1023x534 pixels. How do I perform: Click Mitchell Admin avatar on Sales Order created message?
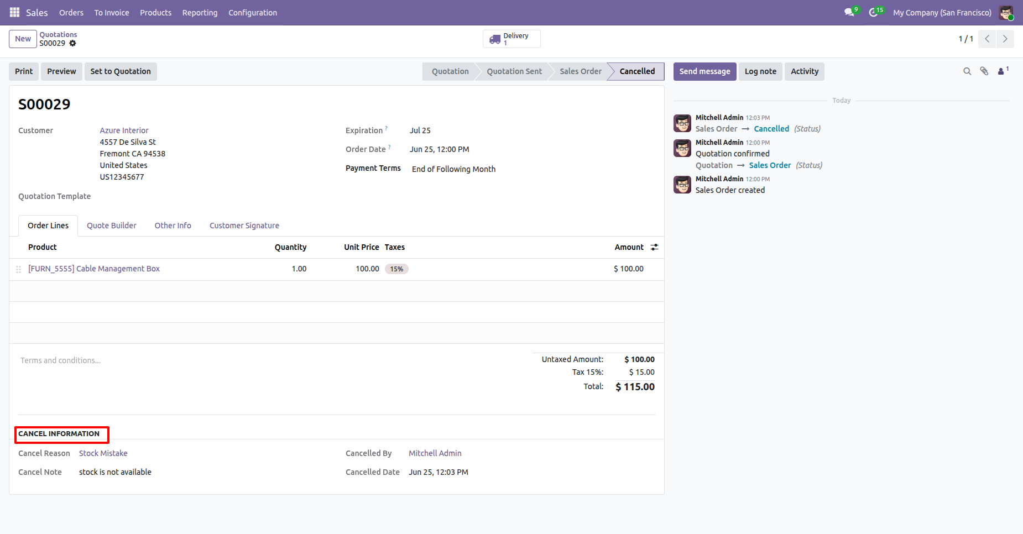click(682, 185)
